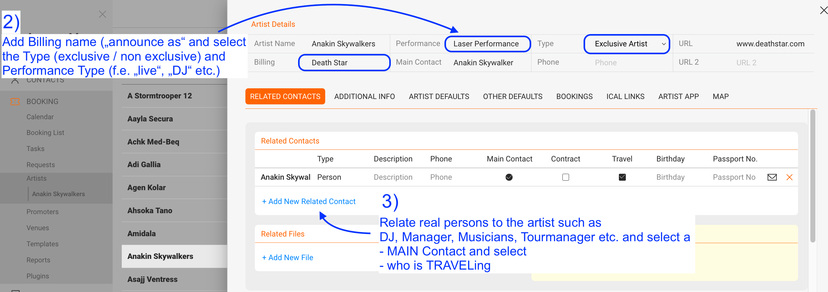Open Templates in sidebar

coord(43,244)
